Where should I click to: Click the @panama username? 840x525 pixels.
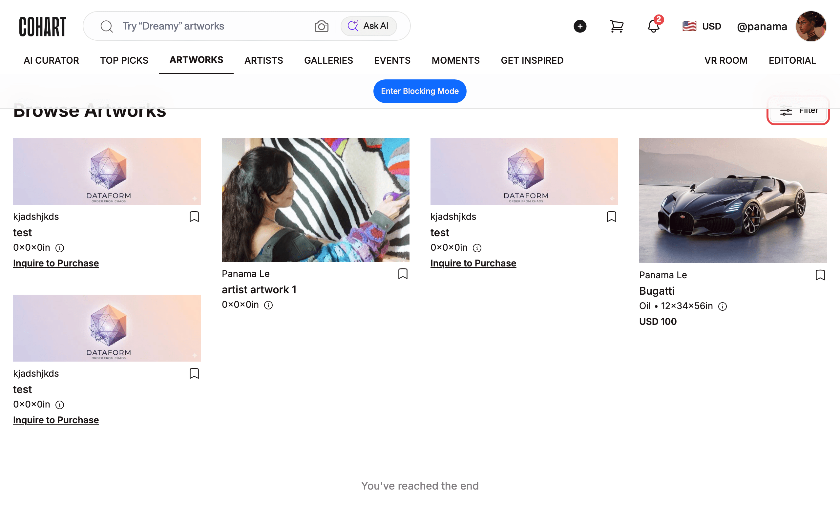(x=762, y=26)
